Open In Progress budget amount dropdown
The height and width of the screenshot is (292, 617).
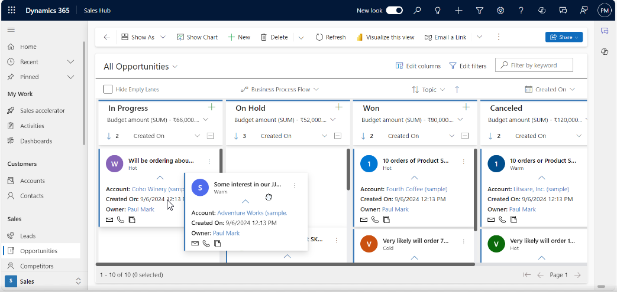coord(205,119)
